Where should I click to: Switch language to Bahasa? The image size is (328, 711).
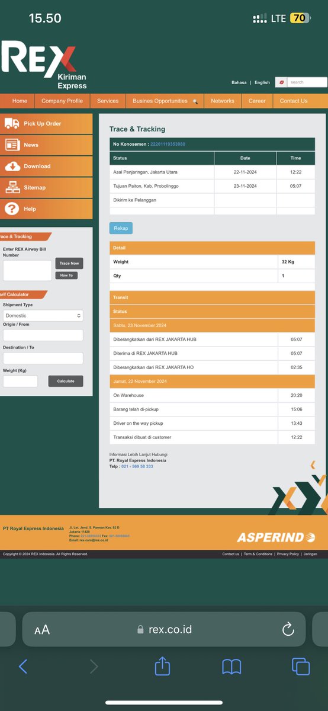pos(239,82)
